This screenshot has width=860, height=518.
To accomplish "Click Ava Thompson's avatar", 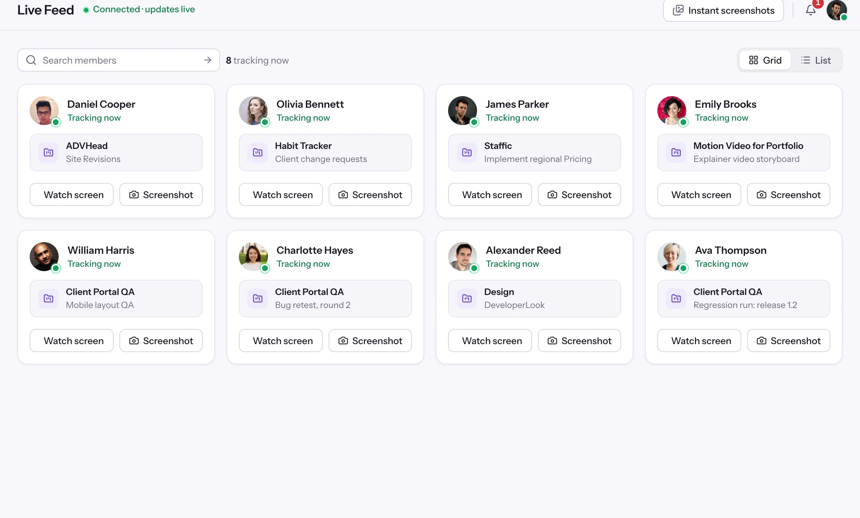I will pos(672,257).
